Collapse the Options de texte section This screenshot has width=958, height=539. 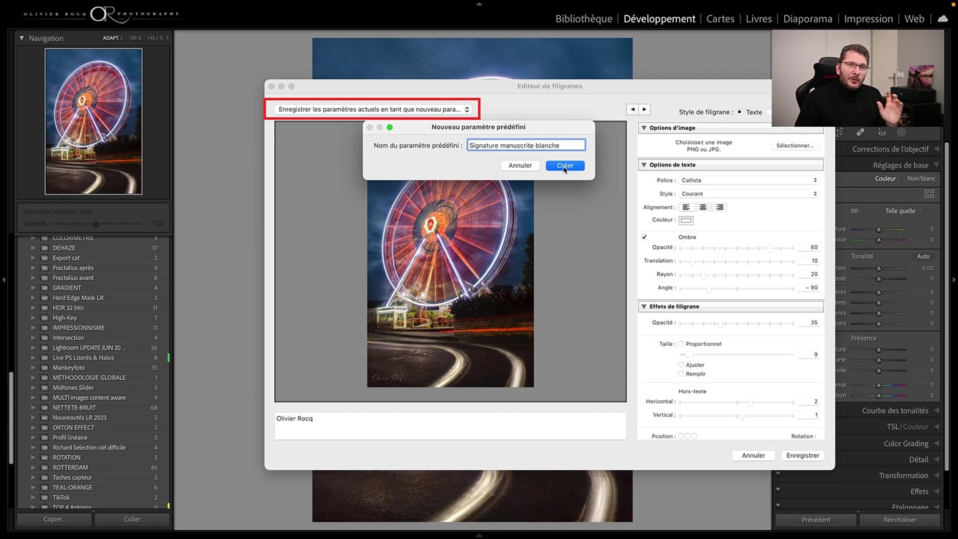(644, 165)
